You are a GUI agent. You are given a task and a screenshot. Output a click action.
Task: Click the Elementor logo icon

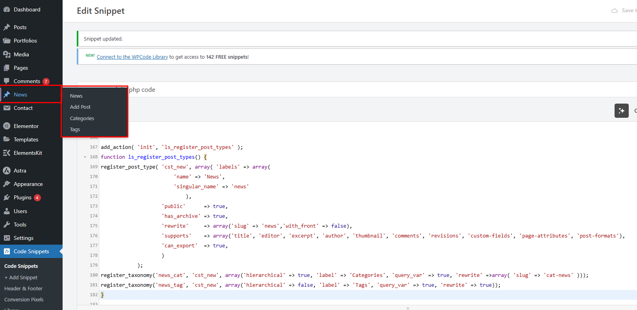point(7,126)
